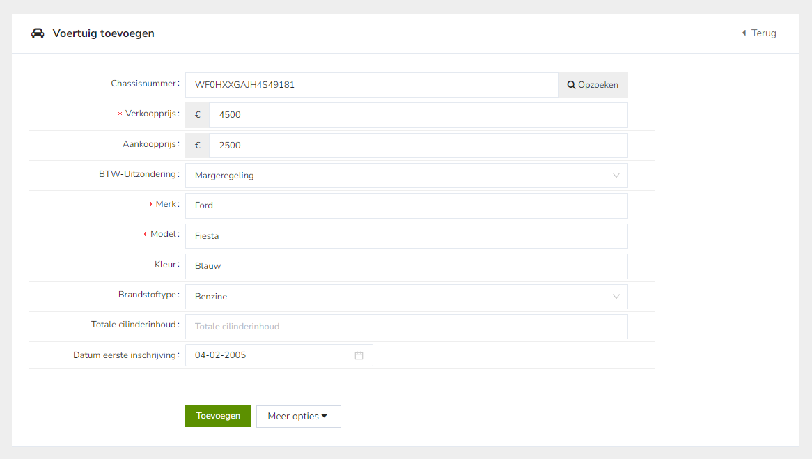Image resolution: width=812 pixels, height=459 pixels.
Task: Click the car icon beside Voertuig toevoegen
Action: (x=38, y=33)
